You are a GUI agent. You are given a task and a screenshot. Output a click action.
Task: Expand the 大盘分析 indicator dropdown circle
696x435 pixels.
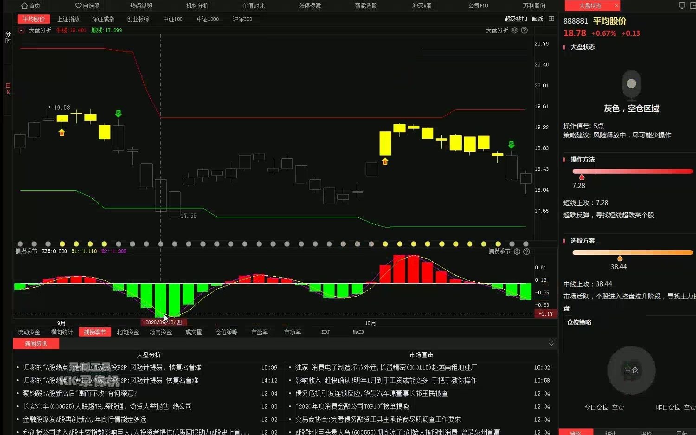pyautogui.click(x=21, y=30)
